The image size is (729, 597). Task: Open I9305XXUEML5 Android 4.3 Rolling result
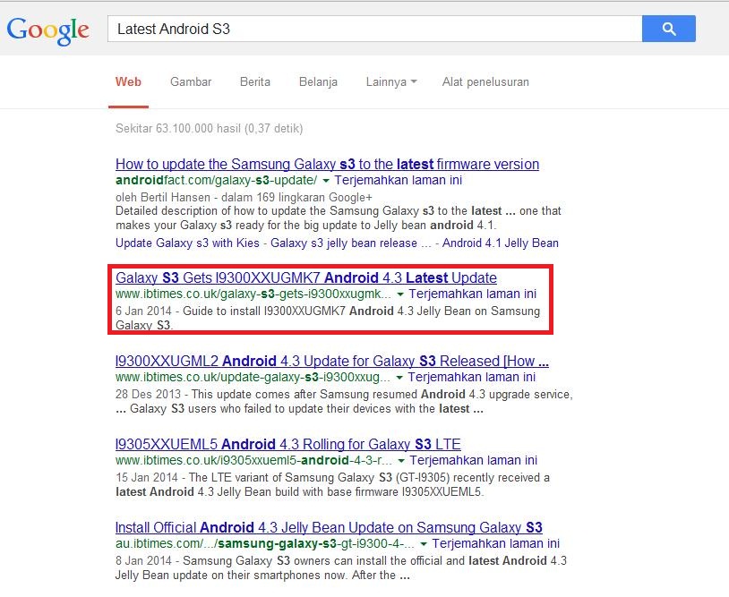tap(288, 444)
